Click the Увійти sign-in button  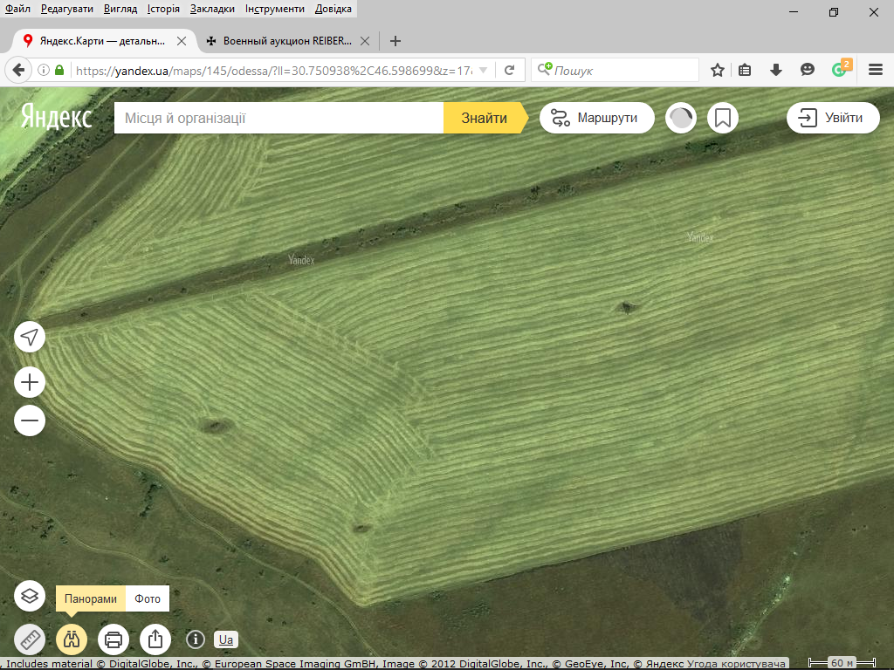point(833,118)
